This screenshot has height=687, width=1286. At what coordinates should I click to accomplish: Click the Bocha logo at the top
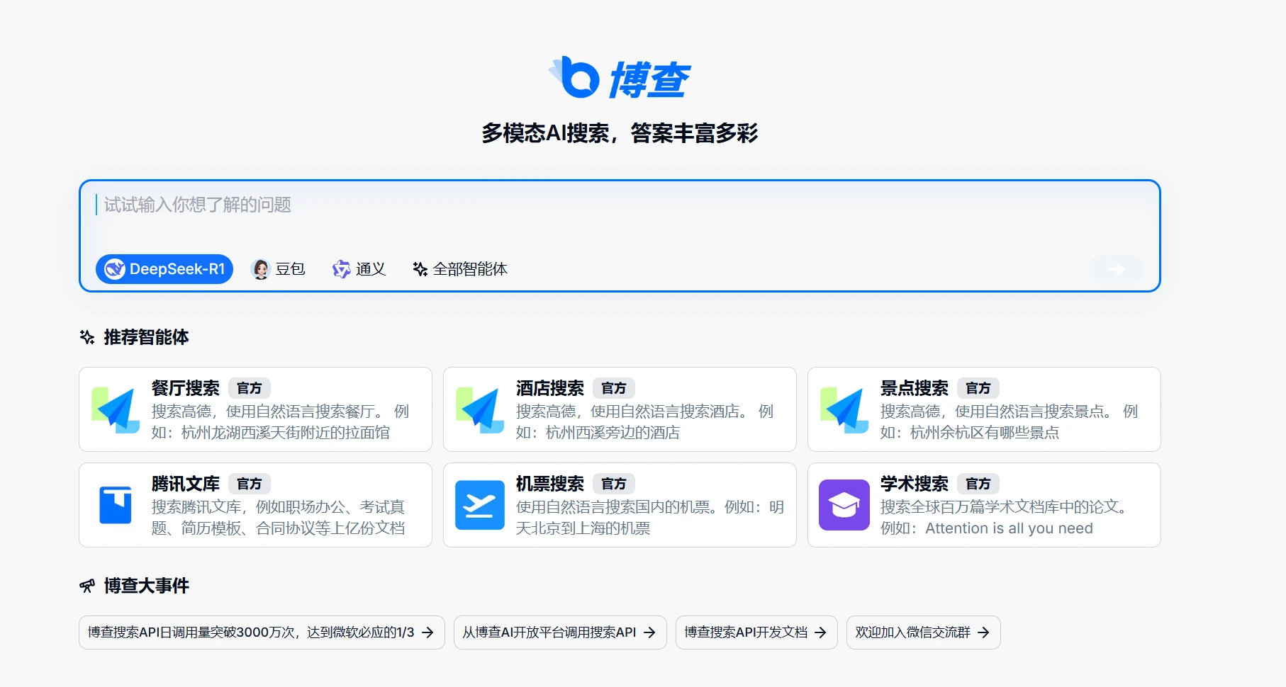click(x=620, y=79)
